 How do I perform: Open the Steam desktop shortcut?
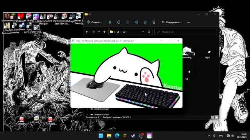(22, 26)
